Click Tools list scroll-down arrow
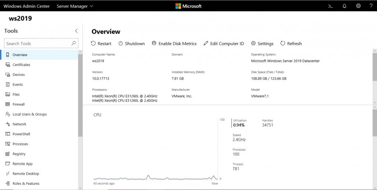 80,188
